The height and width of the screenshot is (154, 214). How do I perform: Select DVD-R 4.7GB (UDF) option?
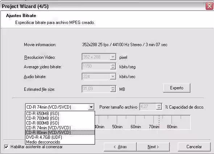pyautogui.click(x=60, y=137)
